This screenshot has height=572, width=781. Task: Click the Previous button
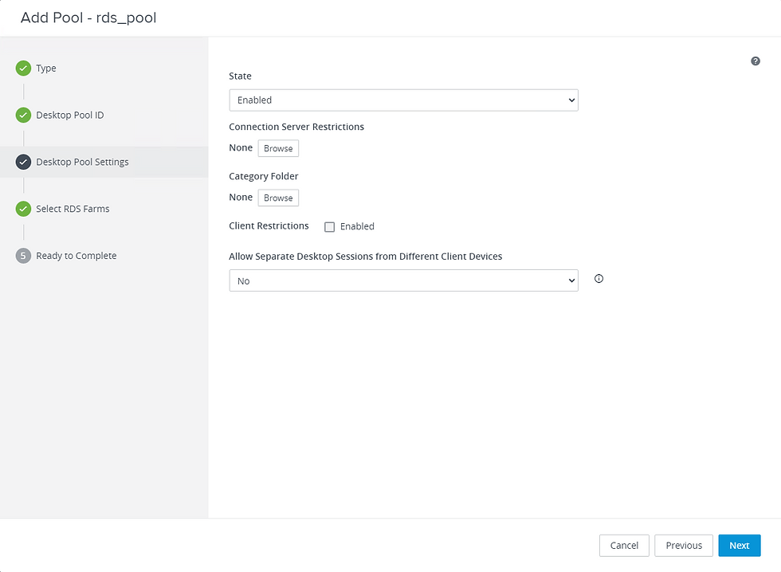tap(684, 546)
